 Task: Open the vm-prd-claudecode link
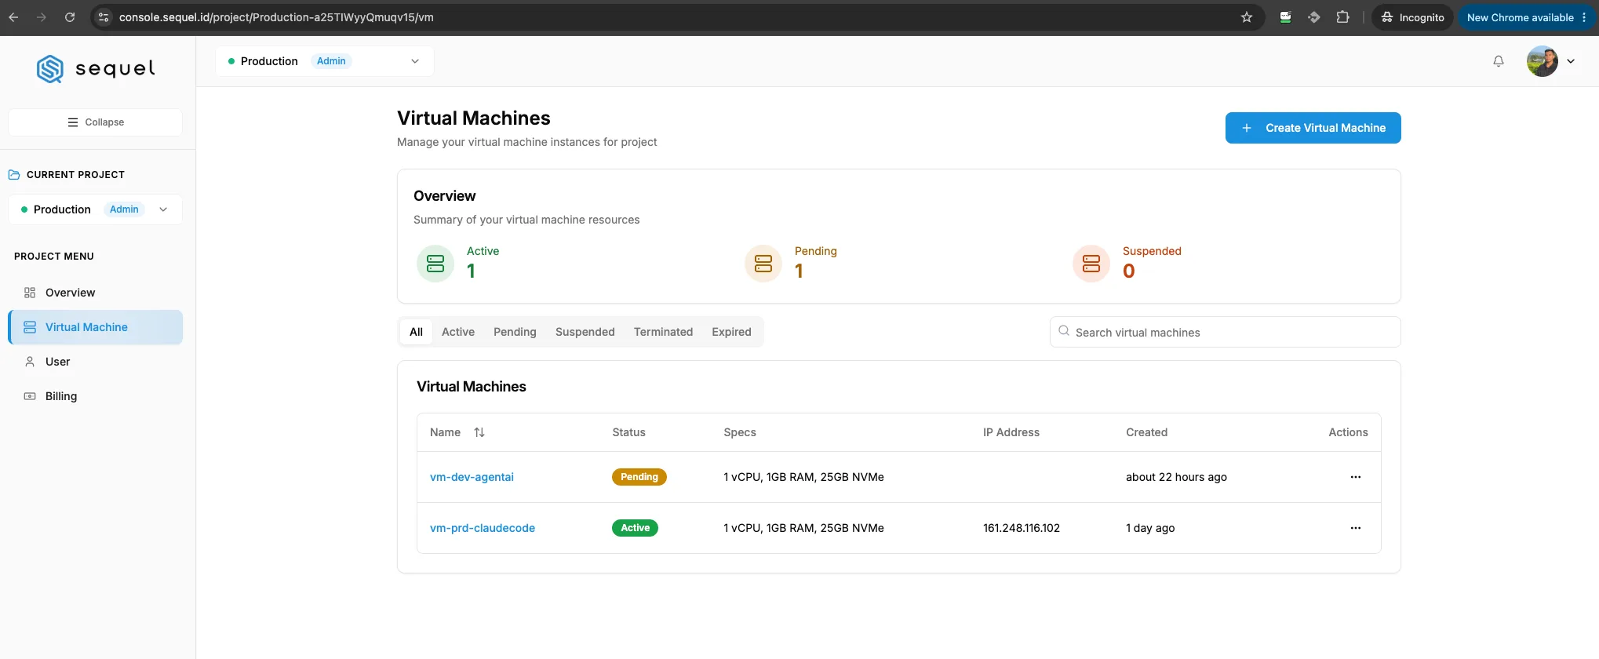(483, 528)
